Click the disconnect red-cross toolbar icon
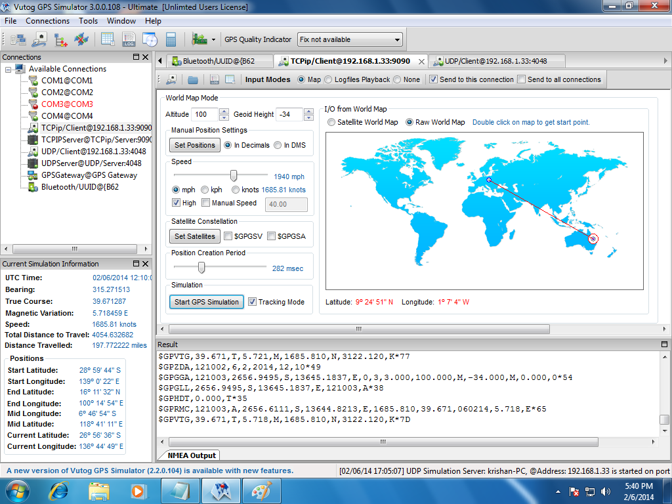Screen dimensions: 672x504 click(81, 39)
